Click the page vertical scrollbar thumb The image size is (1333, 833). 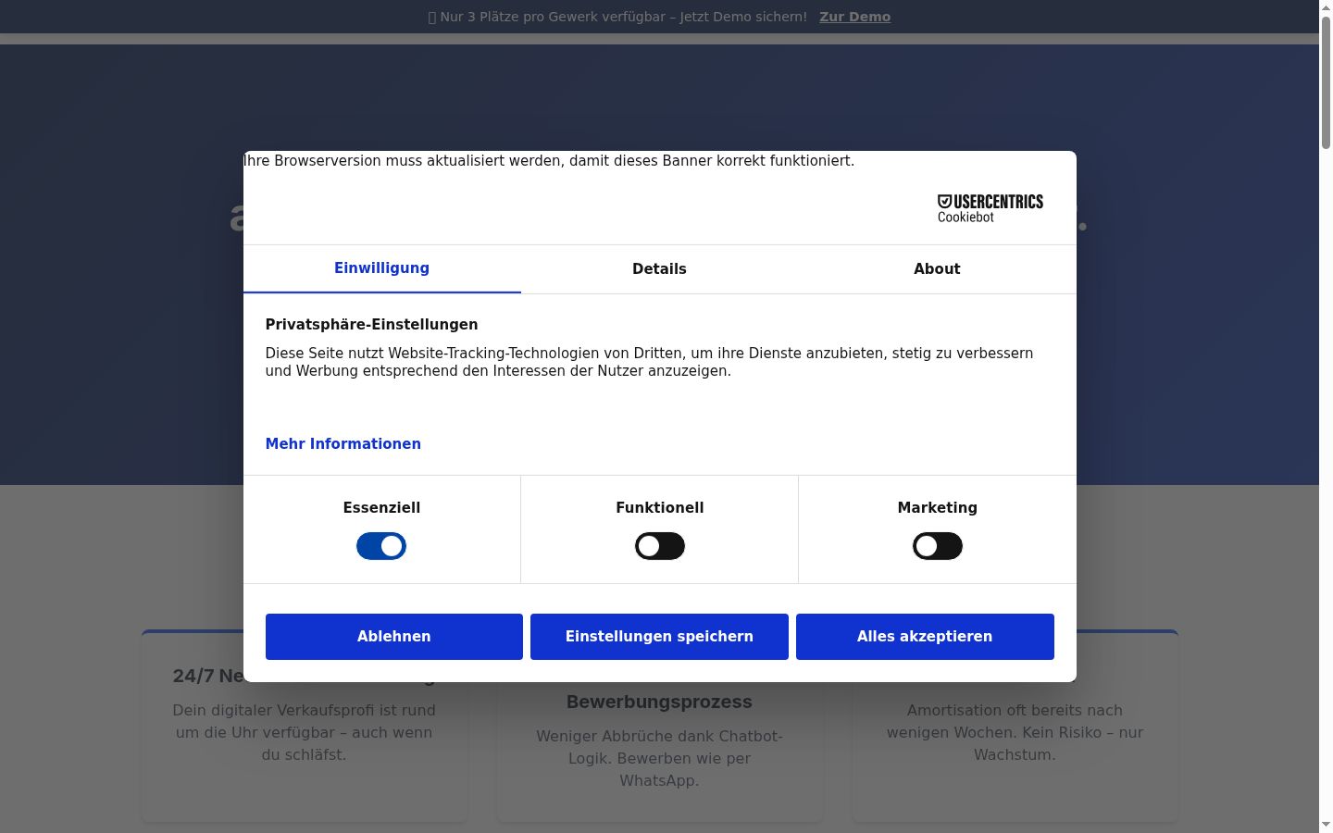pos(1326,81)
